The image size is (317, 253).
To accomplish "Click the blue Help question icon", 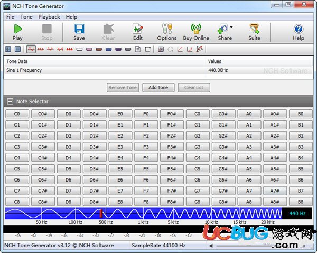I will 299,29.
